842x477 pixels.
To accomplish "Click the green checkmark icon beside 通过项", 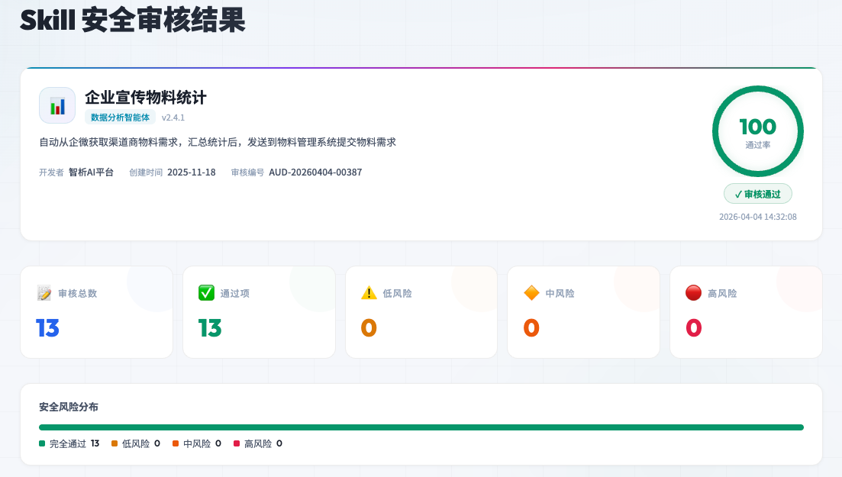I will coord(206,293).
